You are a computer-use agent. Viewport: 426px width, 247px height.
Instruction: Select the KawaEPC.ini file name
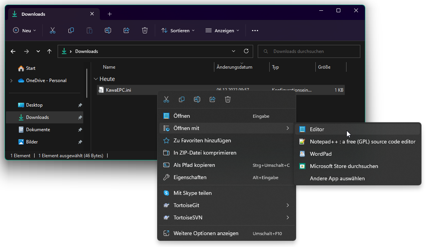(118, 90)
